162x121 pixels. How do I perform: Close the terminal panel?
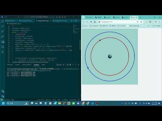pos(78,65)
